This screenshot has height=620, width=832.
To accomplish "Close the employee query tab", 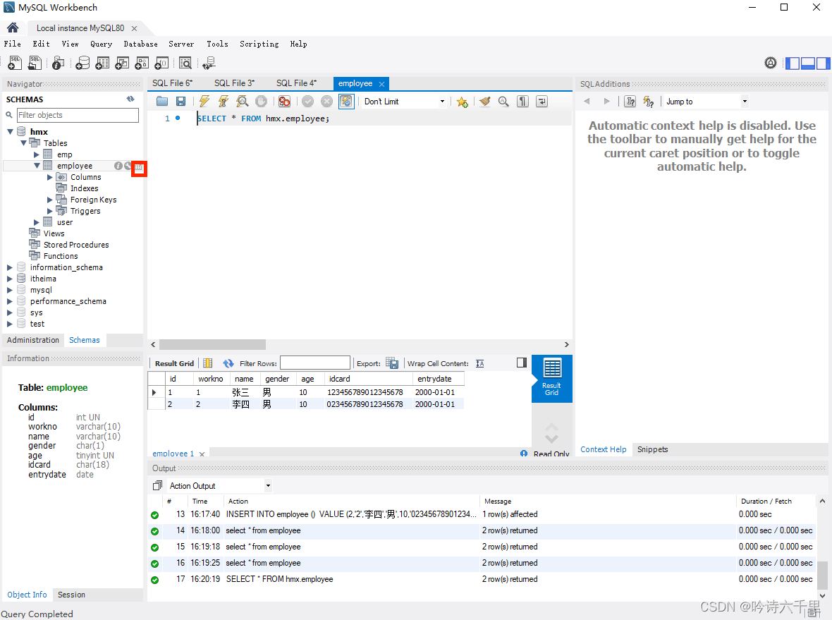I will 381,84.
